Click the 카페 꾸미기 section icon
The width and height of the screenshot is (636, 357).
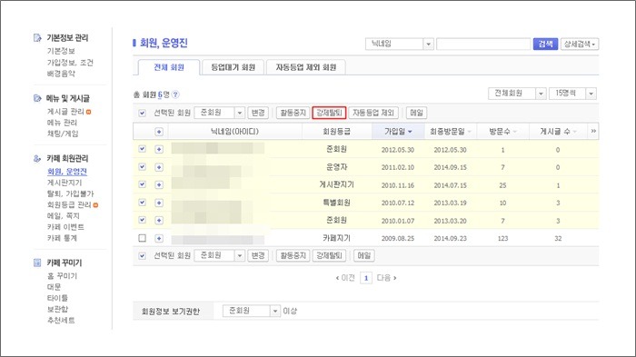click(x=37, y=263)
